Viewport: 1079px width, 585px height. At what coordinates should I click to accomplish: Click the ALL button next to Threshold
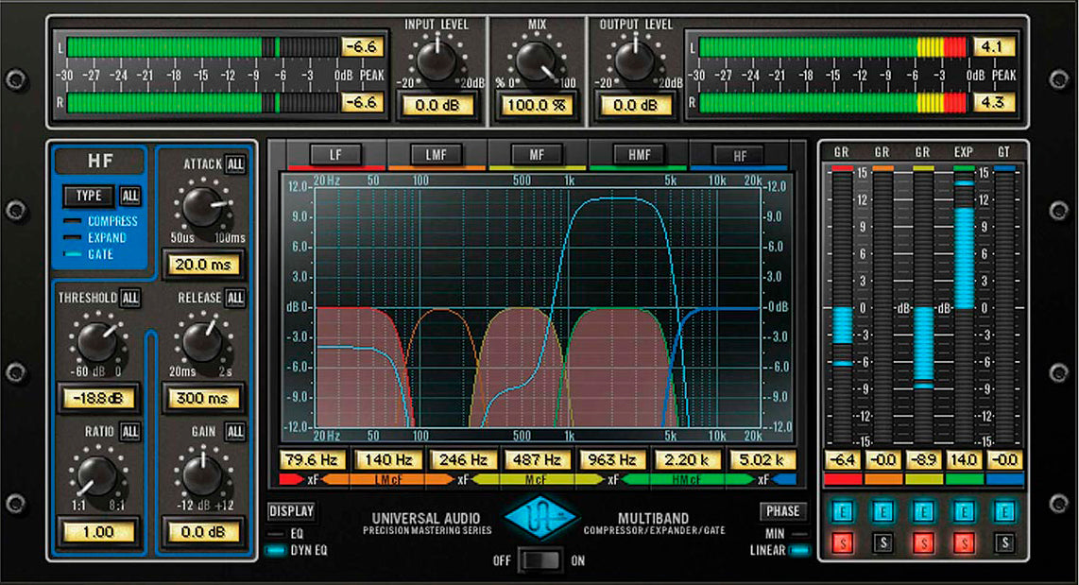click(130, 298)
